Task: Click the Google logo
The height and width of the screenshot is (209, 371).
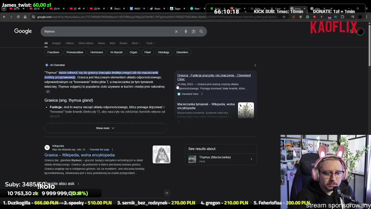Action: (23, 31)
